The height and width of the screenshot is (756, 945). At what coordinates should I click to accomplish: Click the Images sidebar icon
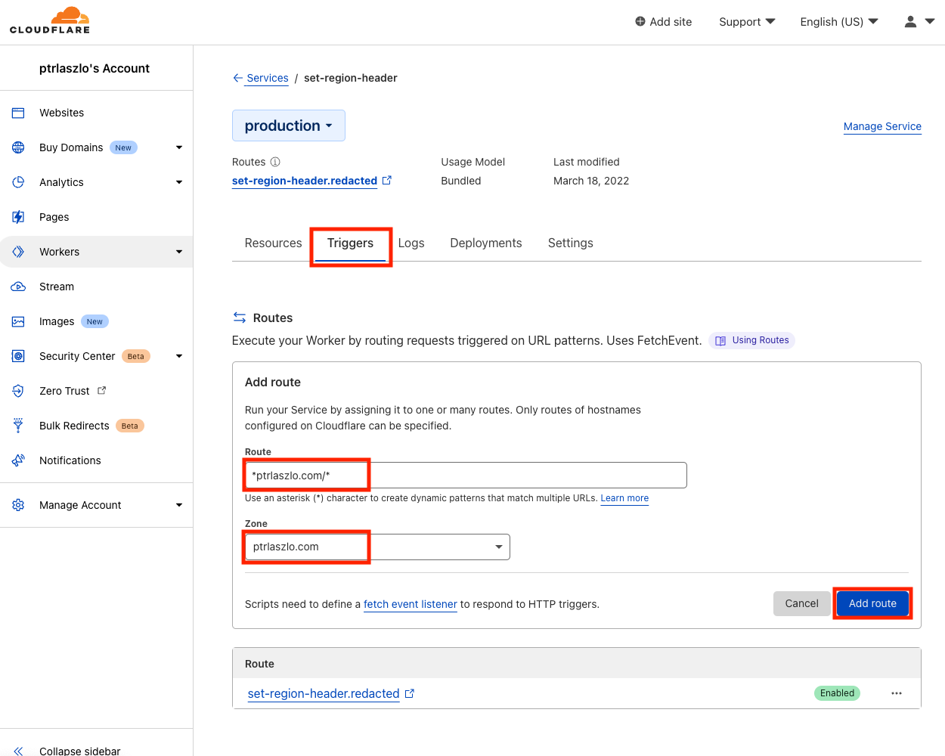click(18, 321)
